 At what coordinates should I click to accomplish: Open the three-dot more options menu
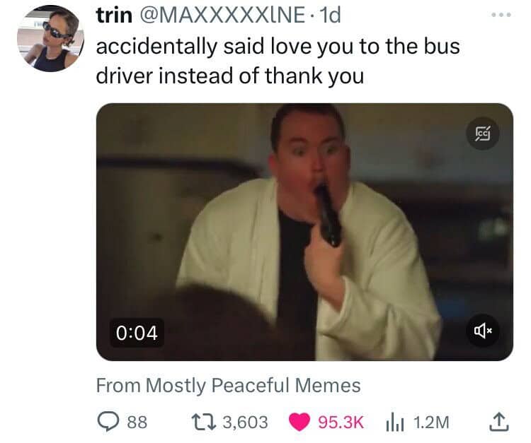501,15
